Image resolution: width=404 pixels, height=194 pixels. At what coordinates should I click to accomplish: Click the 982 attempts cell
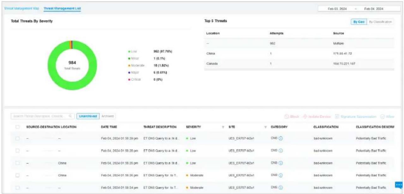272,43
